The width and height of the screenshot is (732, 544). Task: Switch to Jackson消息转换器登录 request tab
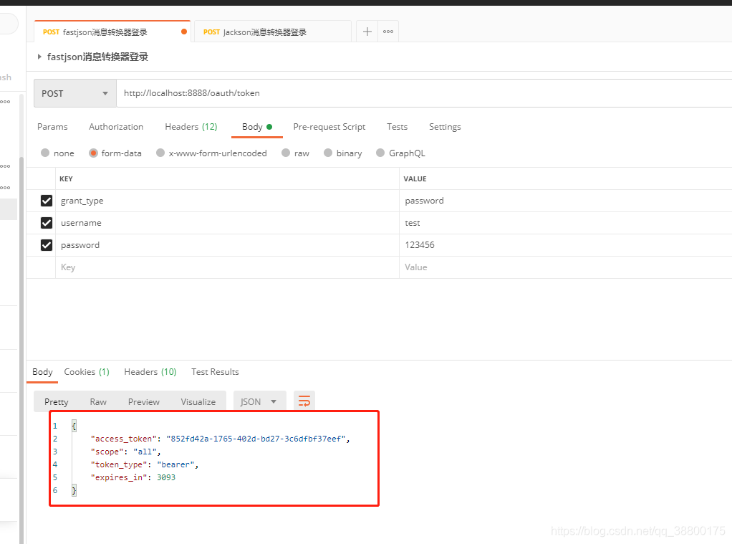tap(272, 32)
